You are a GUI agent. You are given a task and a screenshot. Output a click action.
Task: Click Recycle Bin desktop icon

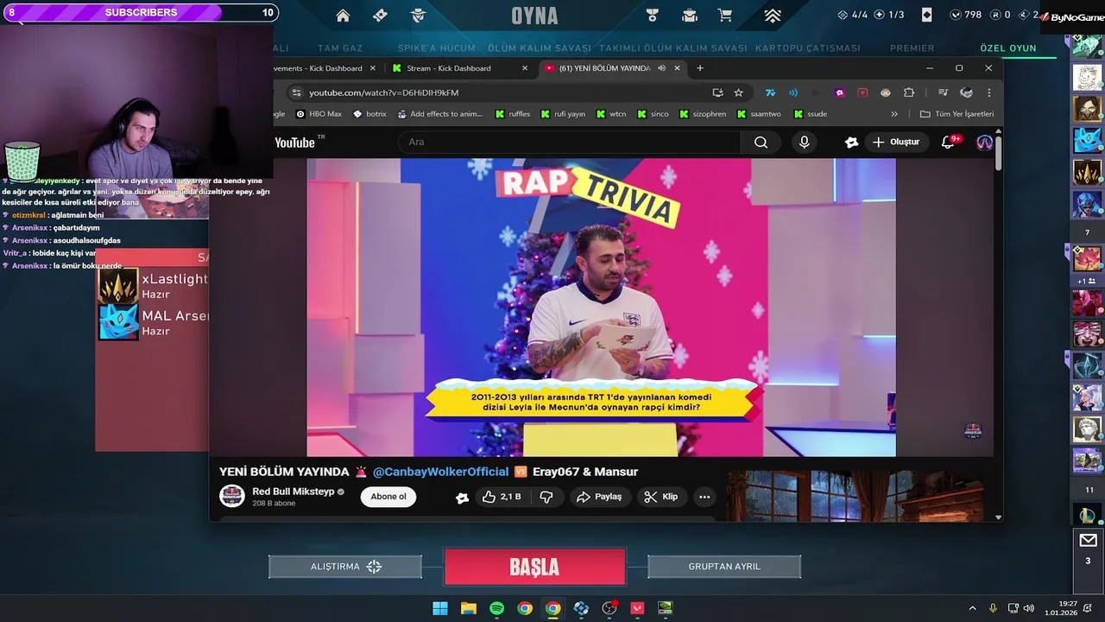coord(22,161)
